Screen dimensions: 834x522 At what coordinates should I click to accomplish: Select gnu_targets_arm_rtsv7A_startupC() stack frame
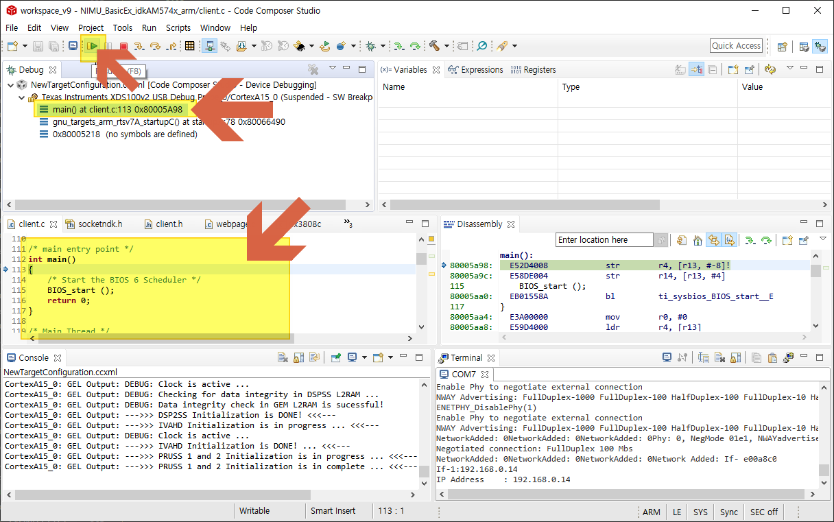(x=162, y=122)
